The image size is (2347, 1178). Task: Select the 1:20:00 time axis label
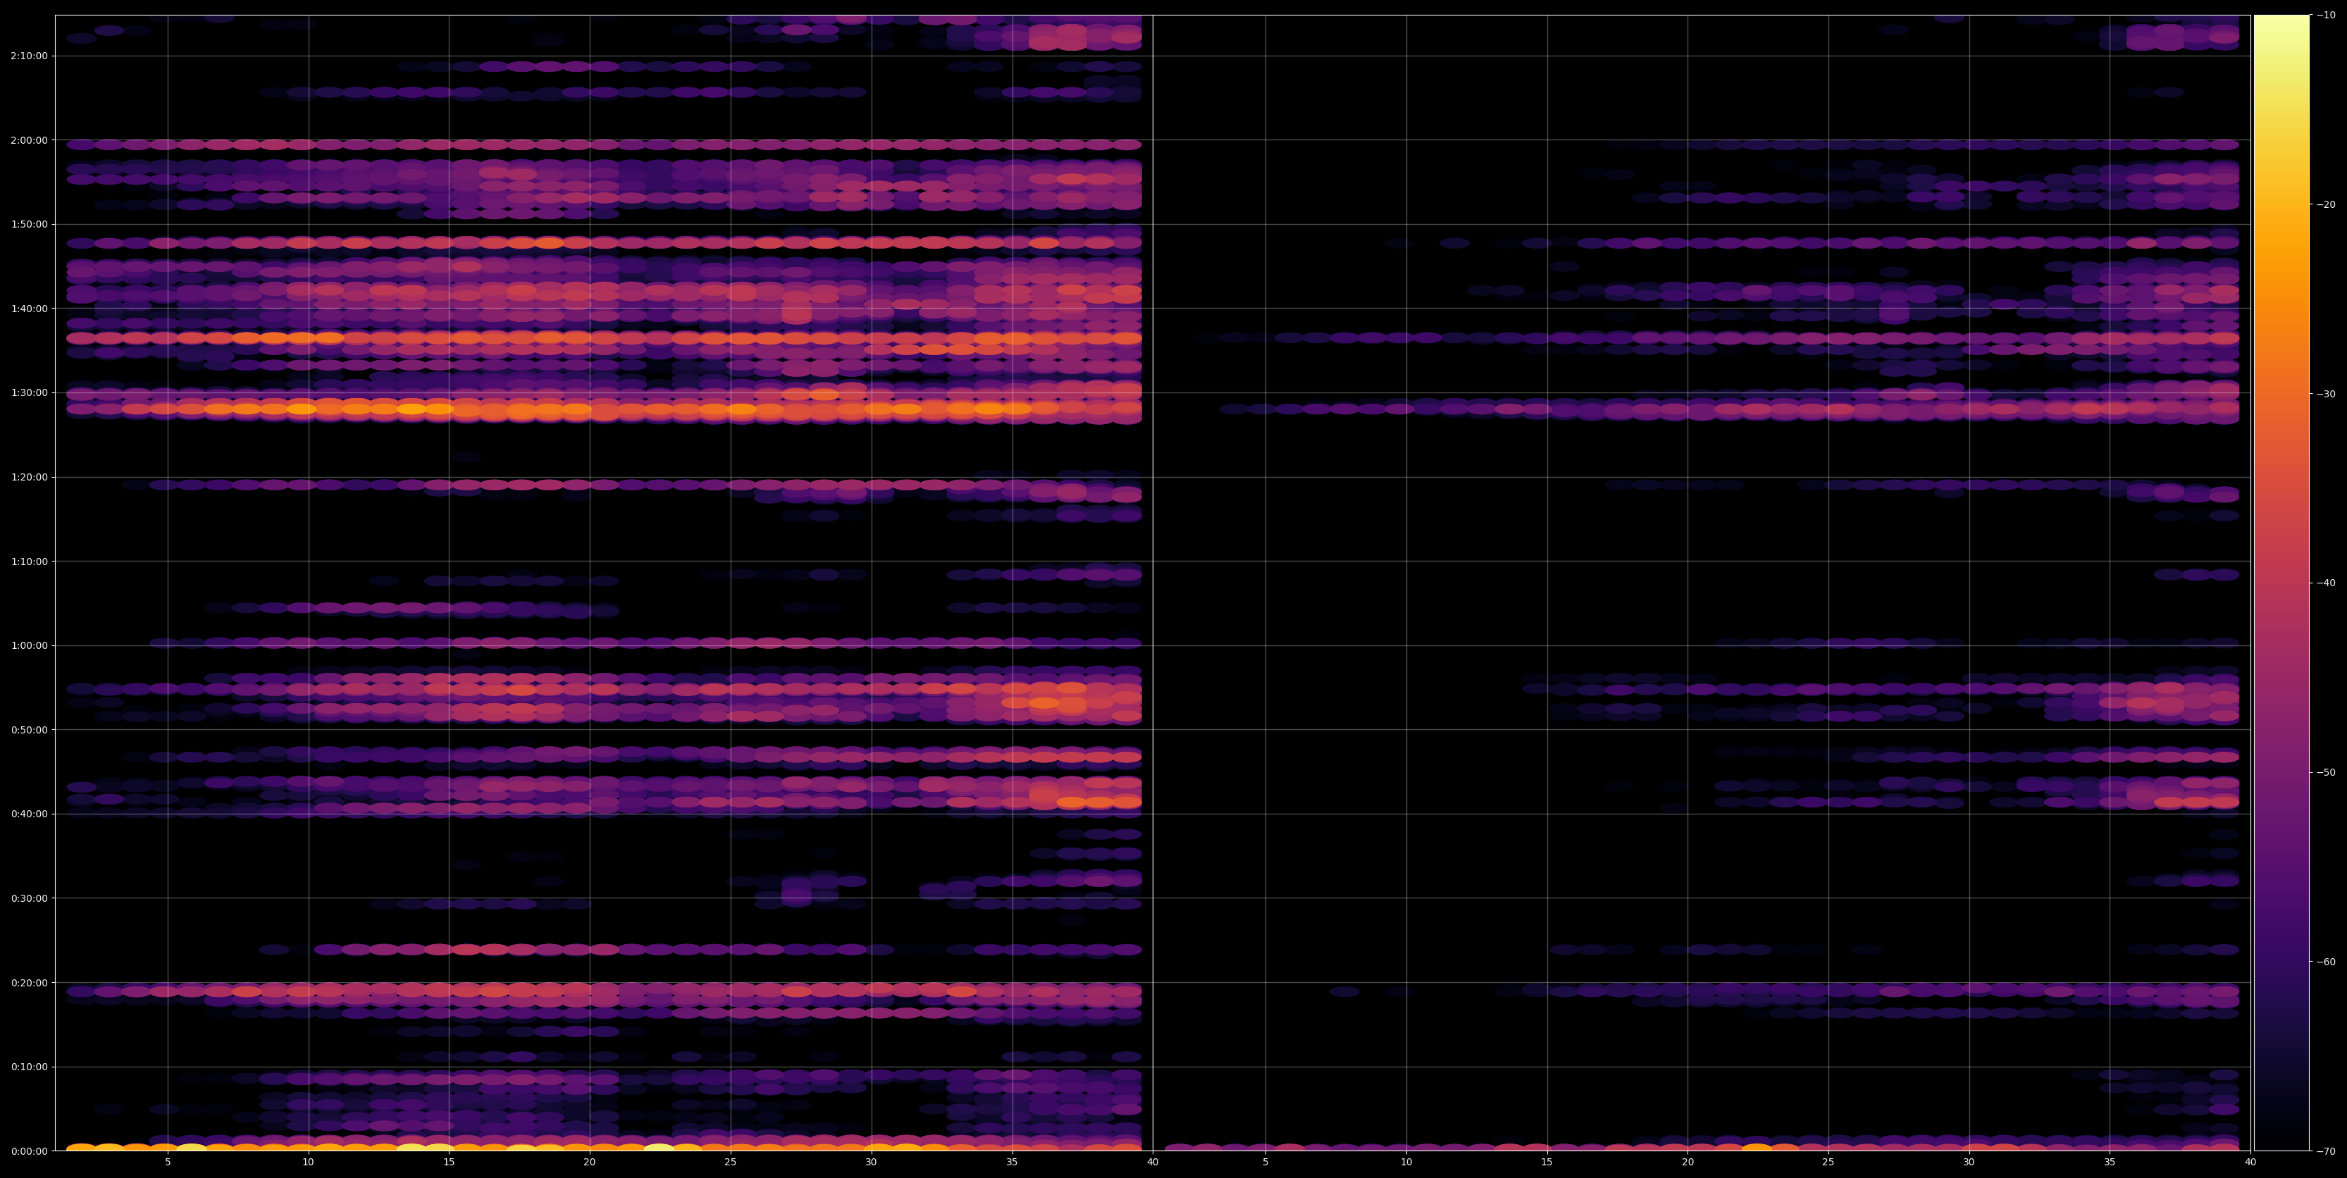(29, 476)
